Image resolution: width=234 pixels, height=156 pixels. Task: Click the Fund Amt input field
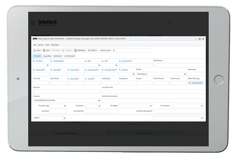(58, 111)
